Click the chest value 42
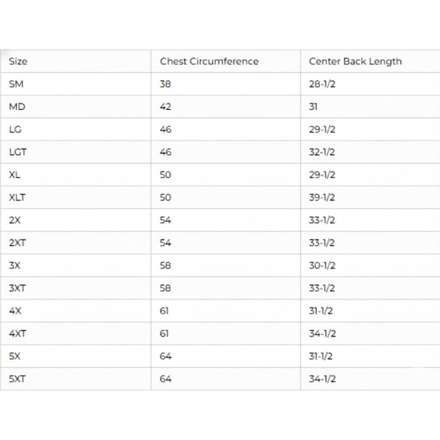440x440 pixels. [165, 107]
